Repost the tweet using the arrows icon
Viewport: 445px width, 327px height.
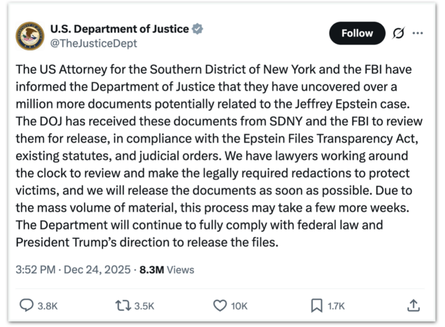(122, 305)
